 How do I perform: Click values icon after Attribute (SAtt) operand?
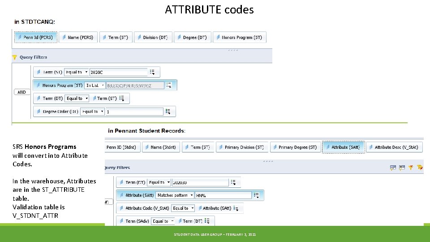236,208
